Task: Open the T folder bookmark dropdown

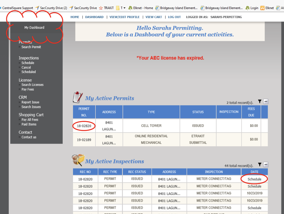Action: pyautogui.click(x=121, y=8)
